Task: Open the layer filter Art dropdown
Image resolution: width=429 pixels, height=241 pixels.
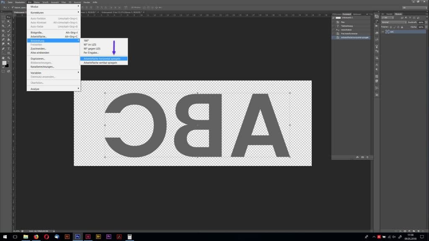Action: click(388, 18)
